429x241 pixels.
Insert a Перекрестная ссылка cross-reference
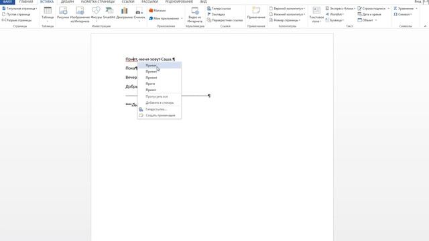pyautogui.click(x=225, y=20)
